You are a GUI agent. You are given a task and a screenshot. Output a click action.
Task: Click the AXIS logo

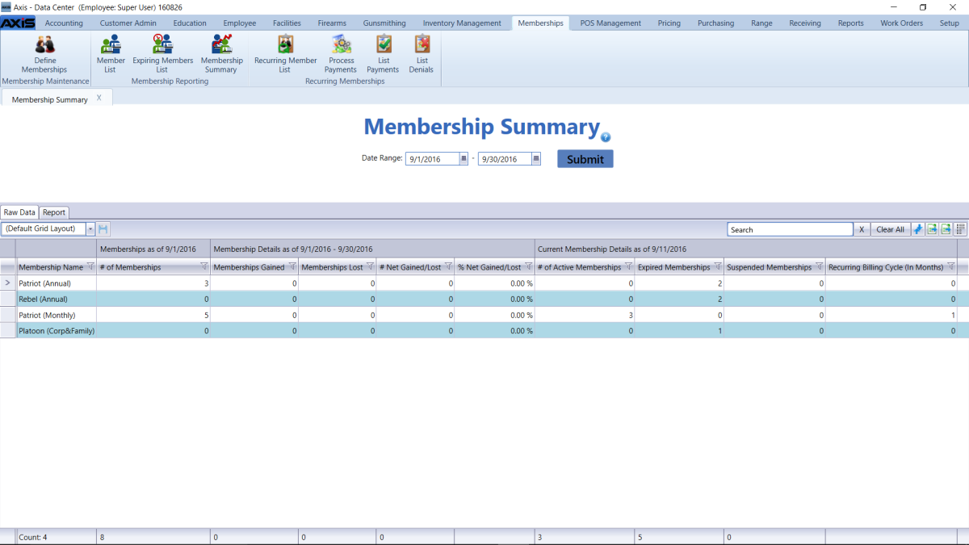click(17, 23)
